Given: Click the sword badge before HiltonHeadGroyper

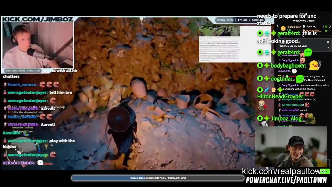Looking at the screenshot, I should pyautogui.click(x=267, y=90).
